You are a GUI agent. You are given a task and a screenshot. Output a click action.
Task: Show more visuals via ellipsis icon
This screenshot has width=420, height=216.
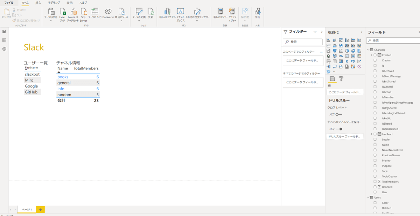pyautogui.click(x=335, y=72)
